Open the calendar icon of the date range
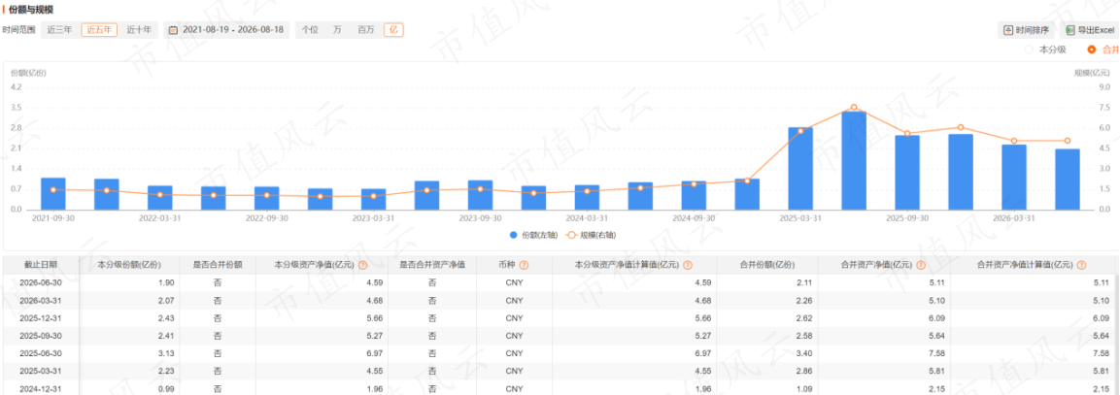 173,30
